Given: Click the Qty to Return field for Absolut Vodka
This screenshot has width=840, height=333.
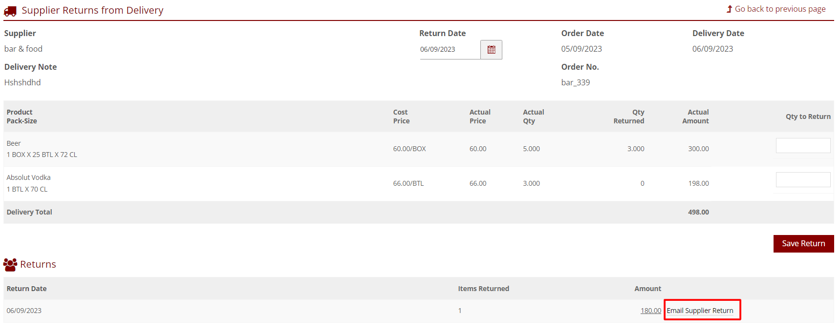Looking at the screenshot, I should click(x=803, y=180).
